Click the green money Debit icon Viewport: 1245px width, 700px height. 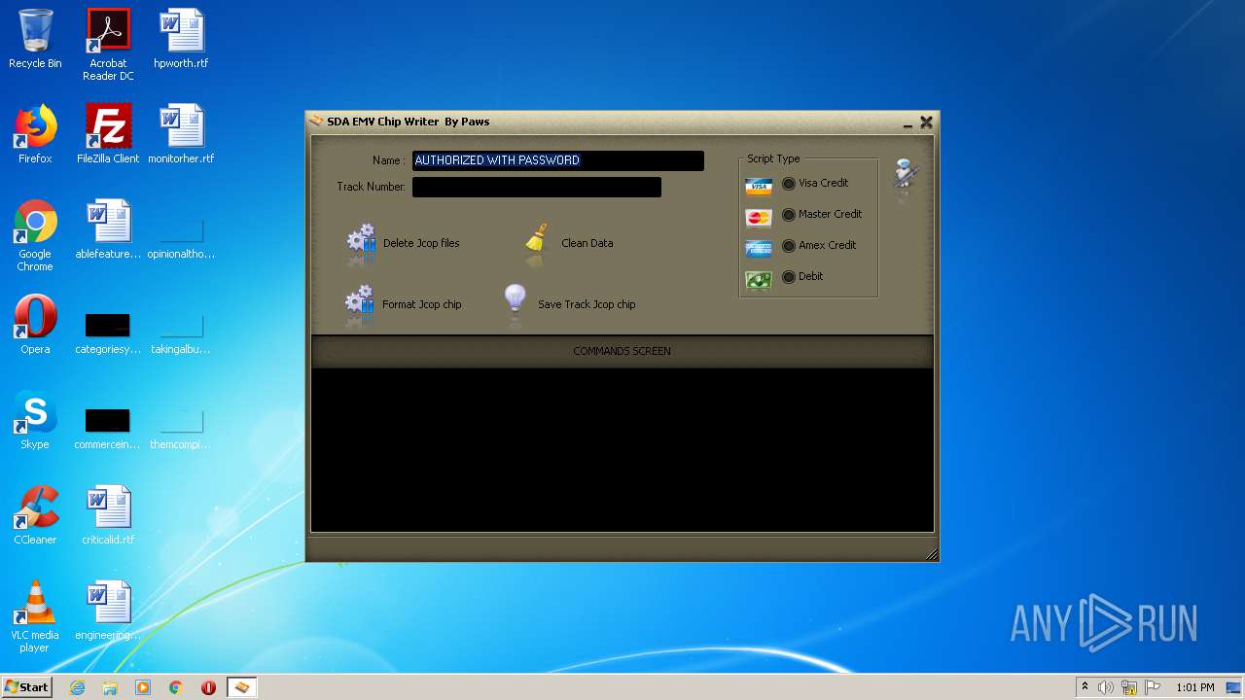click(x=759, y=279)
